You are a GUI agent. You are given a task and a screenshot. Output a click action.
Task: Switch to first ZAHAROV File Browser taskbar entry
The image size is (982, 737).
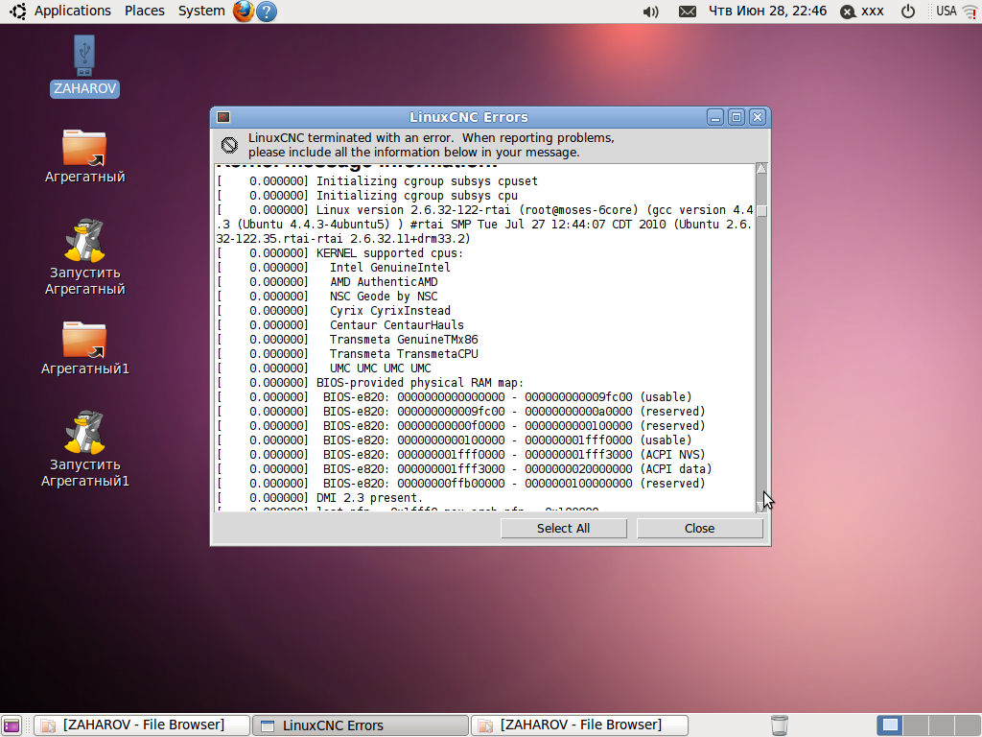coord(142,725)
